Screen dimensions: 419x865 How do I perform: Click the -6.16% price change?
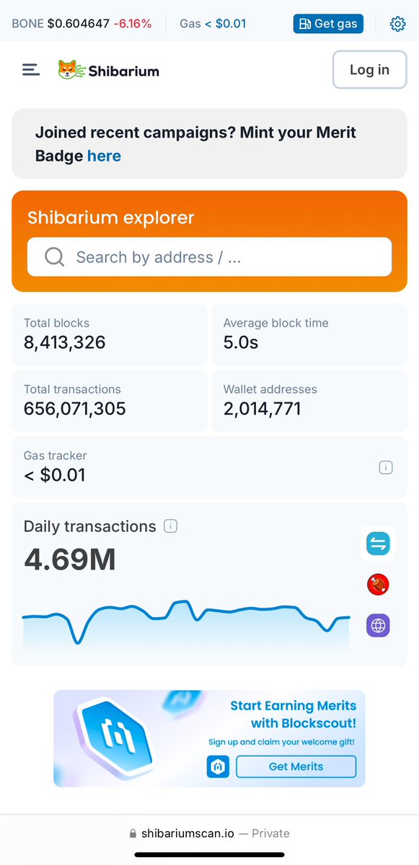(x=133, y=24)
